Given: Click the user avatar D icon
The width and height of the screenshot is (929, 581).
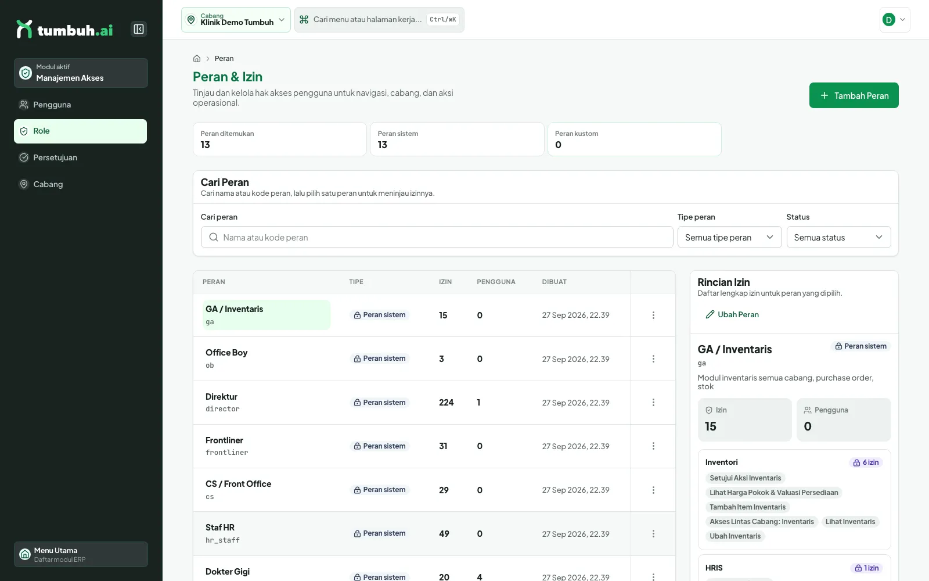Looking at the screenshot, I should click(x=888, y=20).
